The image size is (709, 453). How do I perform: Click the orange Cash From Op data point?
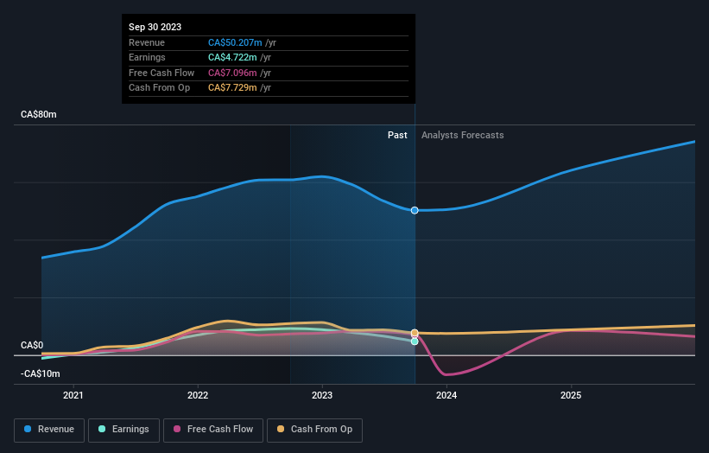[x=415, y=333]
